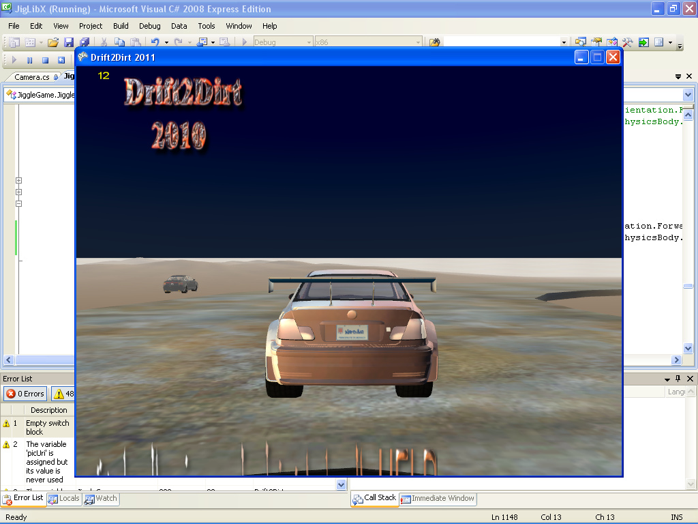Viewport: 698px width, 524px height.
Task: Click the code editor vertical scroll down arrow
Action: 688,349
